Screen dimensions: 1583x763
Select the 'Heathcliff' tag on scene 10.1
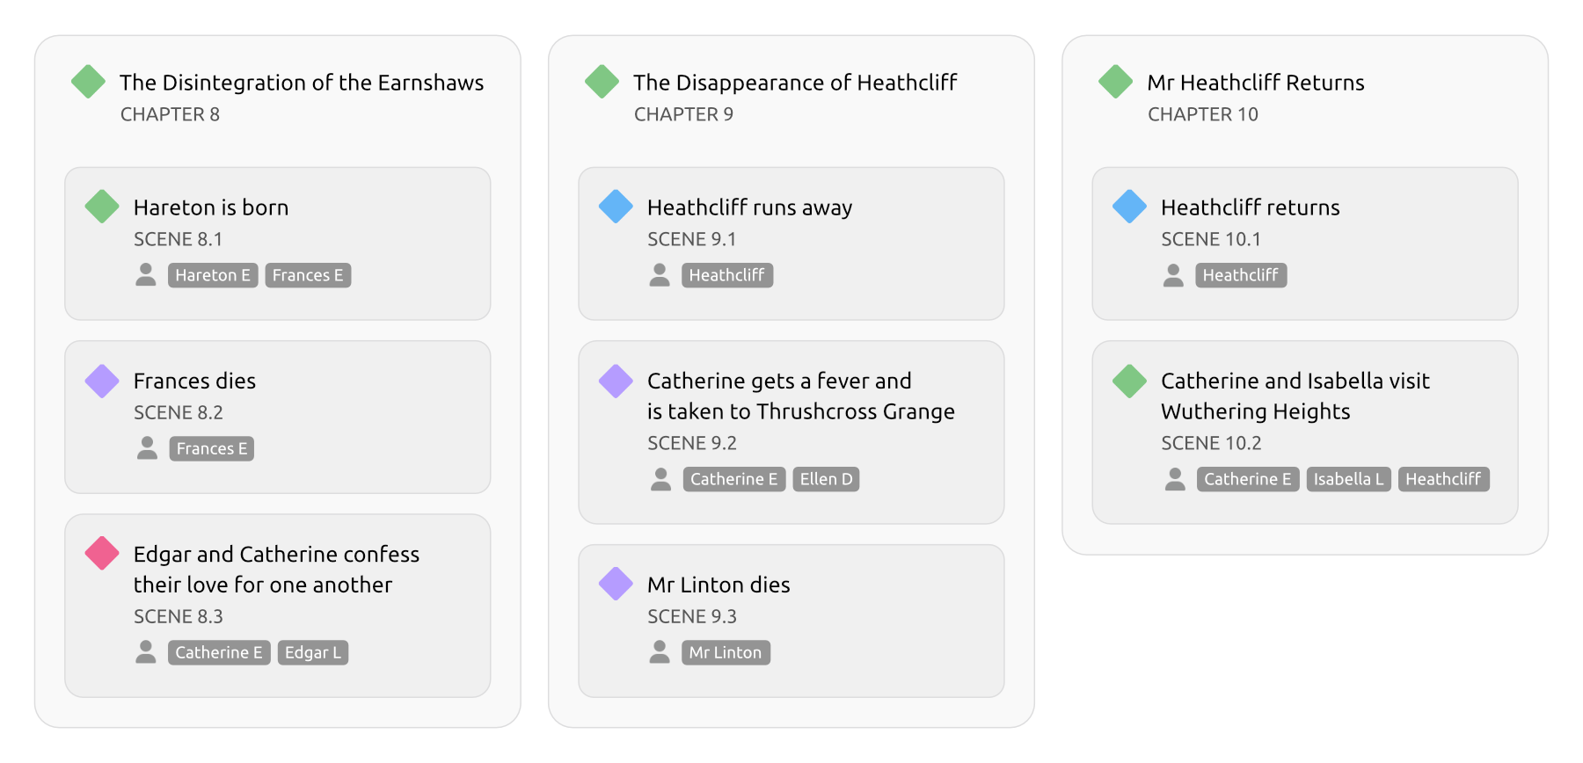click(1241, 275)
